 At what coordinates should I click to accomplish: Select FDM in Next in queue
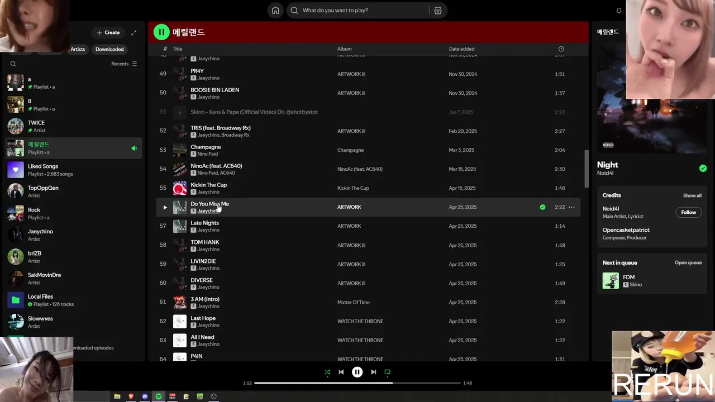[x=652, y=280]
